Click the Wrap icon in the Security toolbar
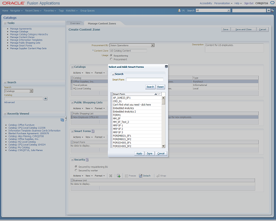 point(158,176)
